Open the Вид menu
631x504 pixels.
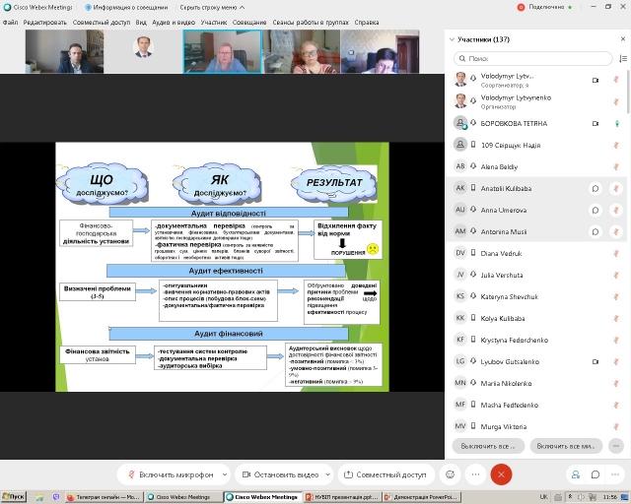click(141, 23)
